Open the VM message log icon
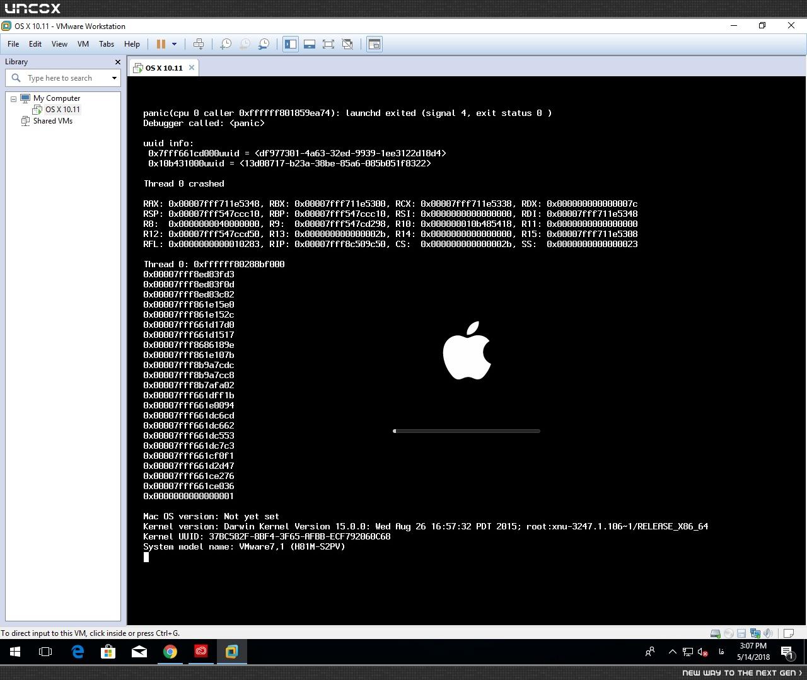The image size is (807, 680). tap(788, 633)
